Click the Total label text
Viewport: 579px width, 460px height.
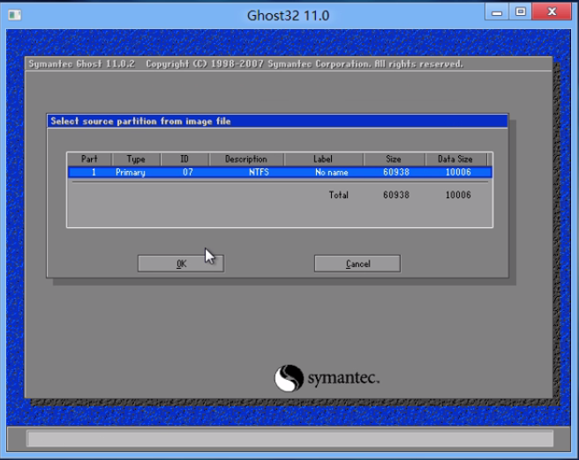(x=339, y=195)
